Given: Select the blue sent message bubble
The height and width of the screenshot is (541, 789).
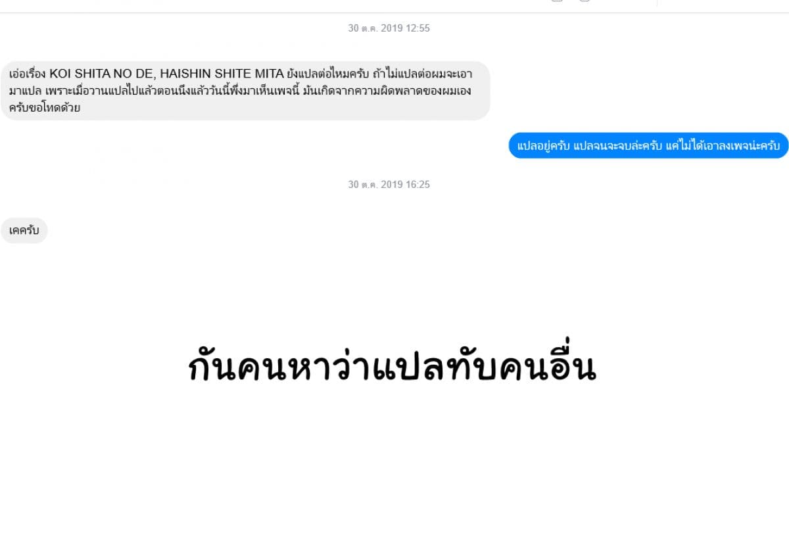Looking at the screenshot, I should 648,145.
